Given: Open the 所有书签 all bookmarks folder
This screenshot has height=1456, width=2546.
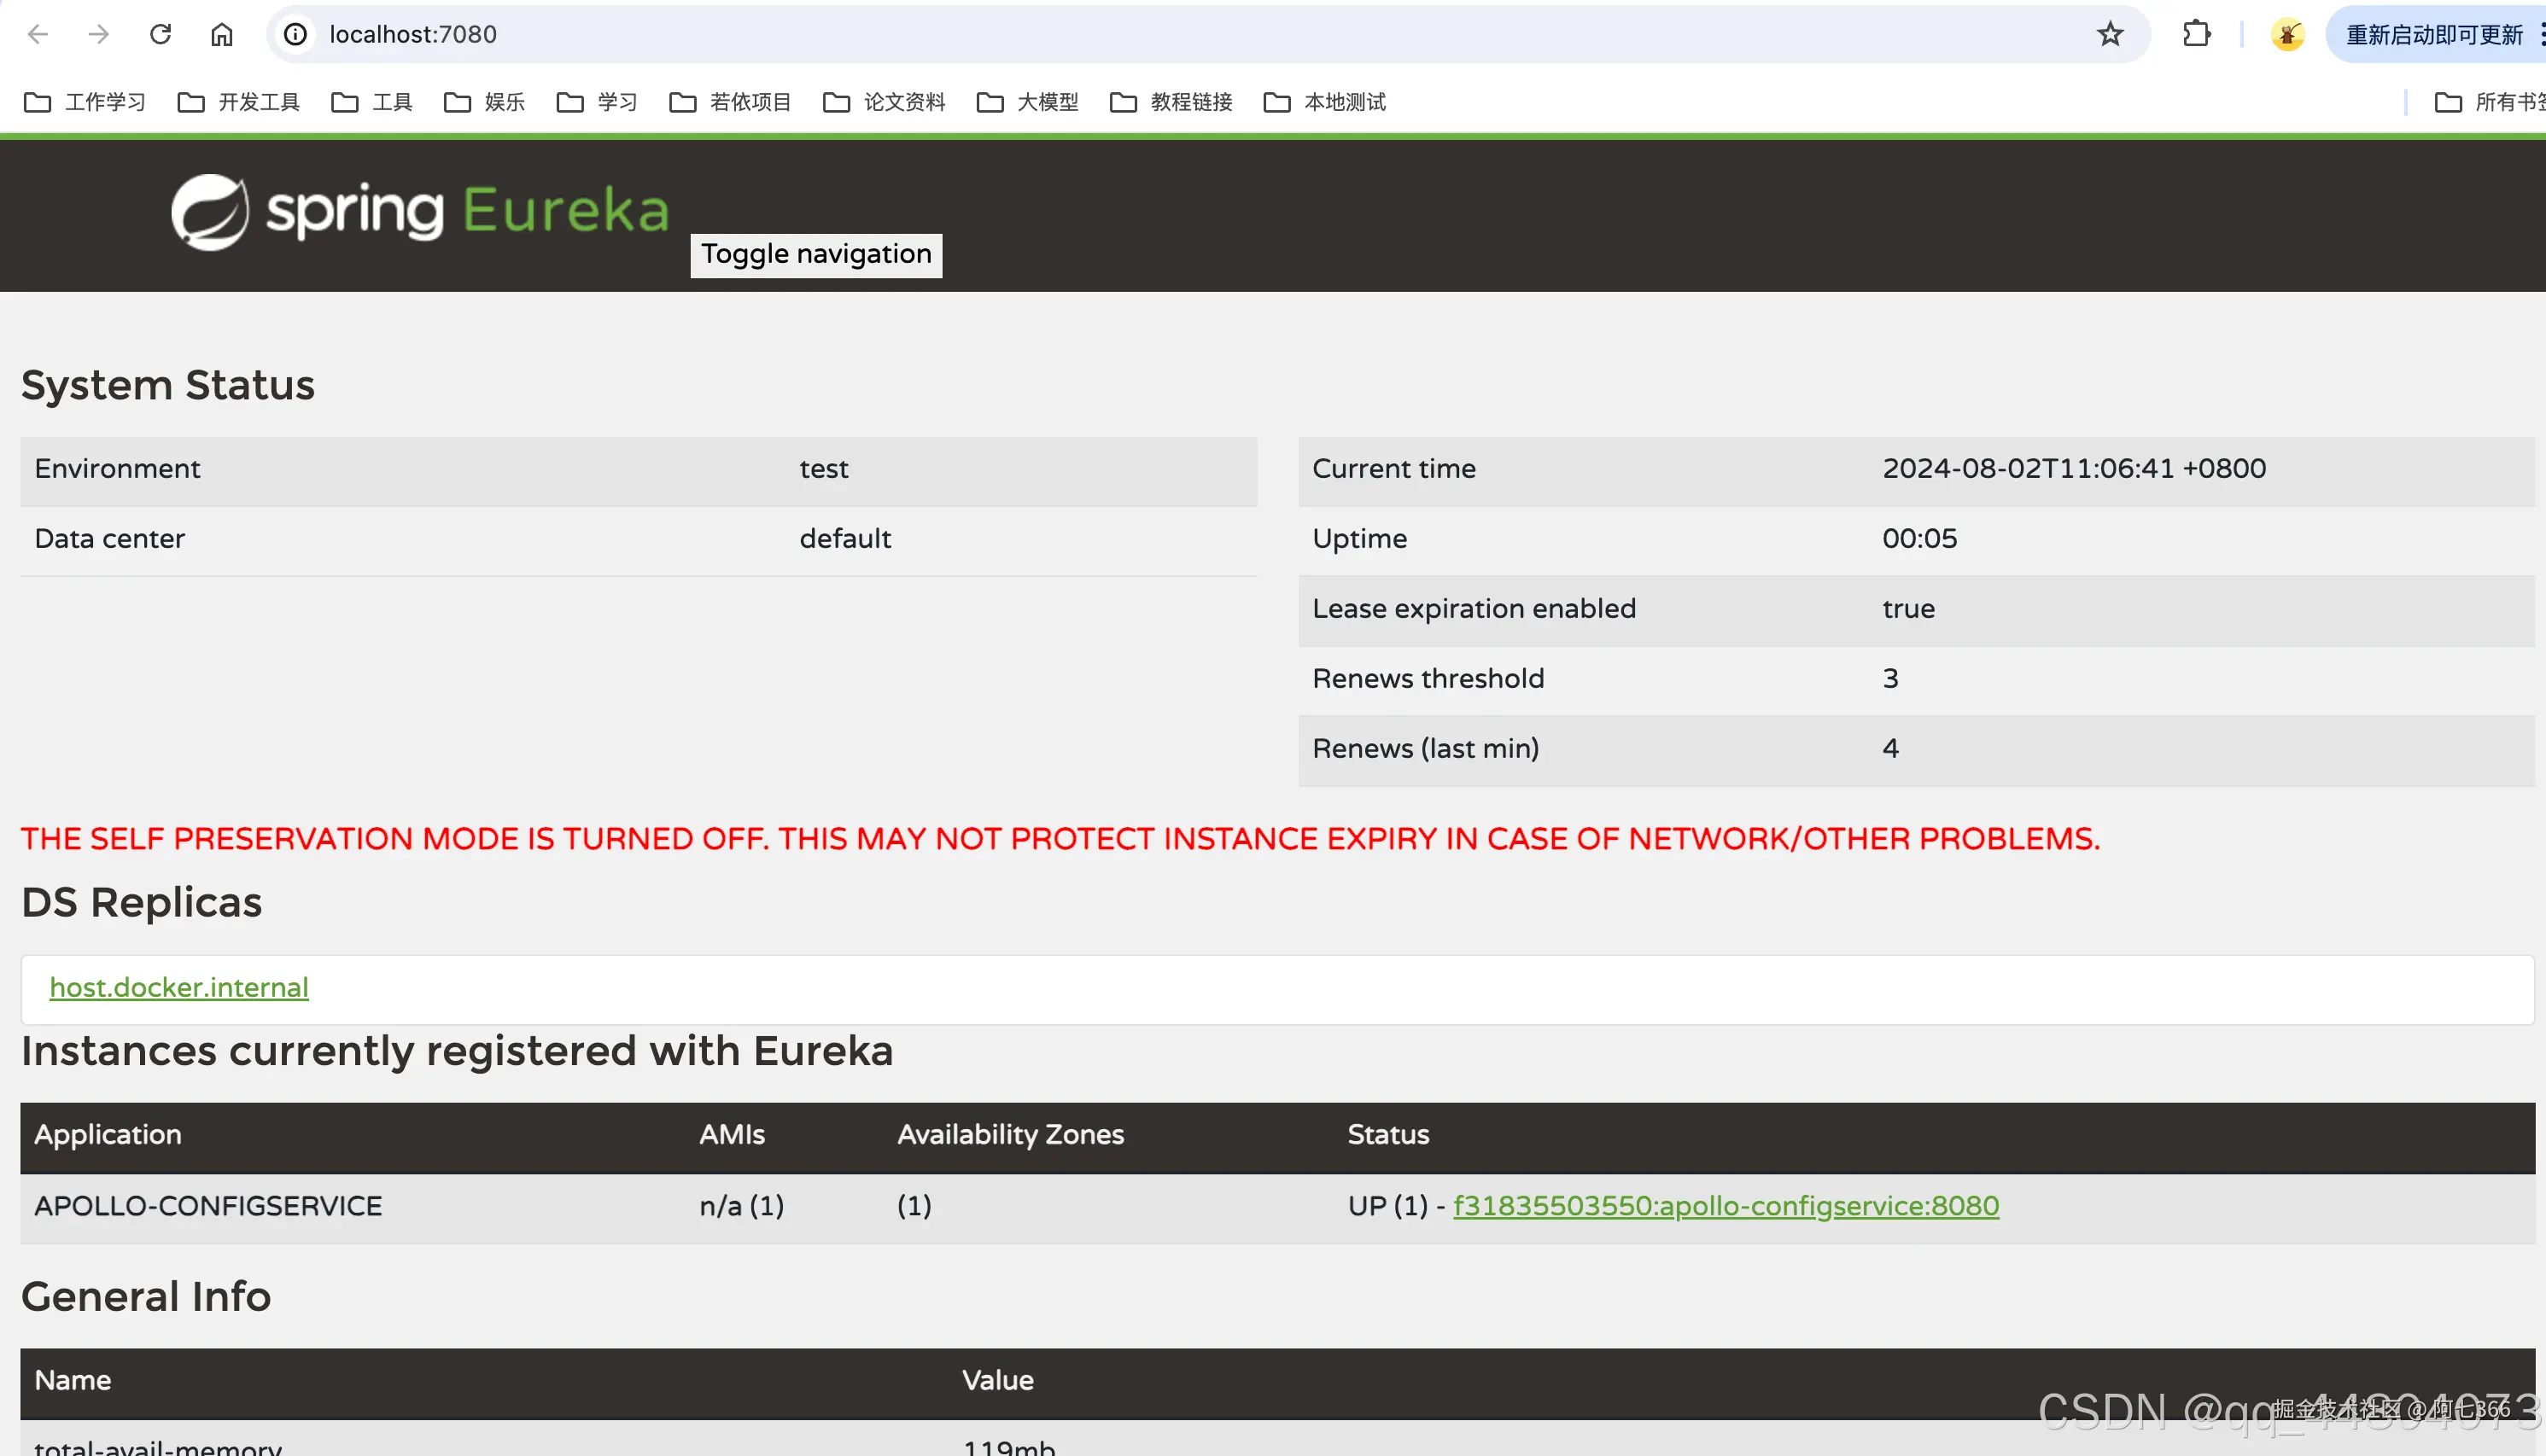Looking at the screenshot, I should click(2491, 102).
